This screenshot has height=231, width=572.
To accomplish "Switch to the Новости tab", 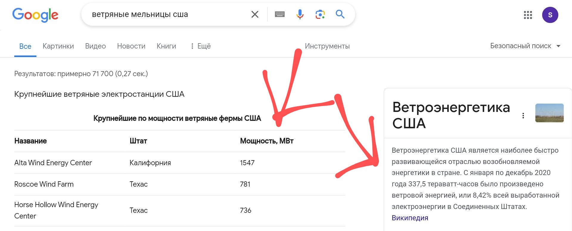I will coord(131,46).
